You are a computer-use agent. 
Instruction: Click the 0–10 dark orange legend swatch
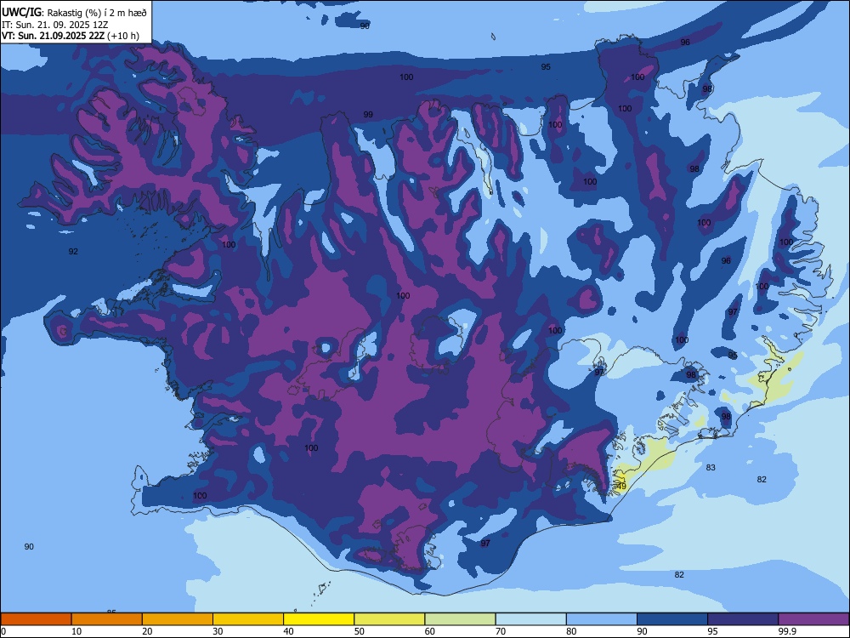point(36,619)
